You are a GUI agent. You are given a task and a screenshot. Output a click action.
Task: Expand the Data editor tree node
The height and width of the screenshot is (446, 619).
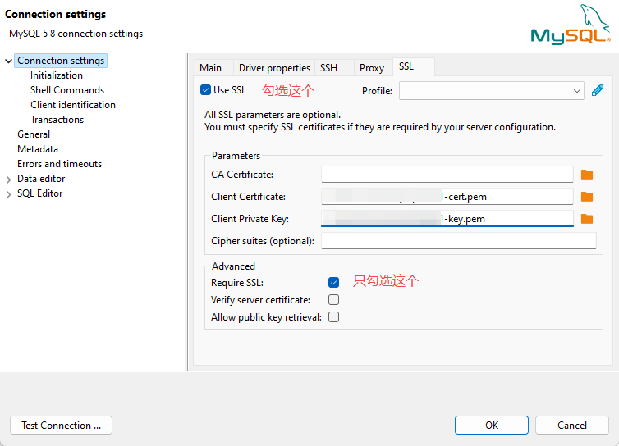pos(8,179)
